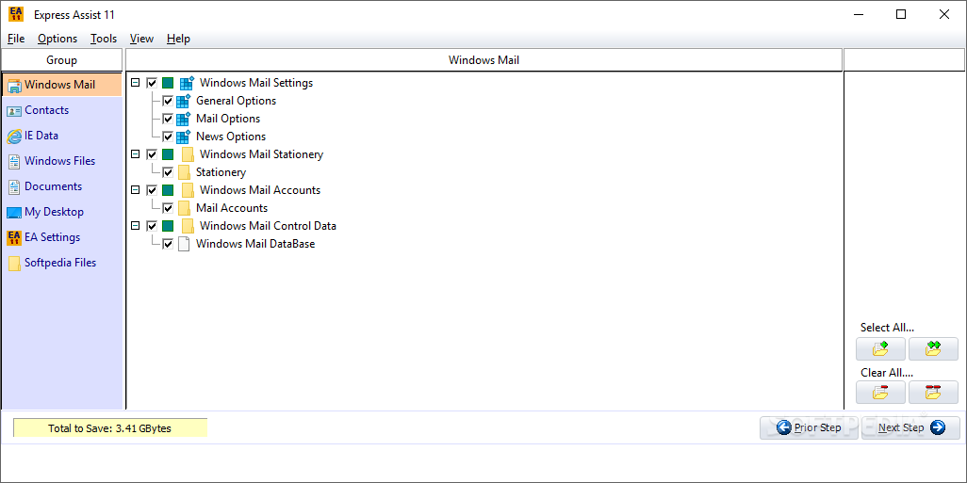The width and height of the screenshot is (967, 483).
Task: Uncheck the Windows Mail Accounts checkbox
Action: (152, 190)
